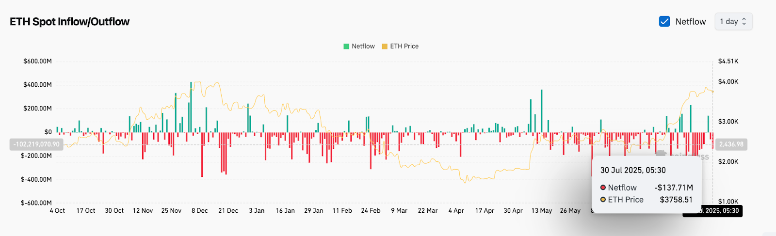
Task: Uncheck the Netflow checkbox
Action: click(664, 21)
